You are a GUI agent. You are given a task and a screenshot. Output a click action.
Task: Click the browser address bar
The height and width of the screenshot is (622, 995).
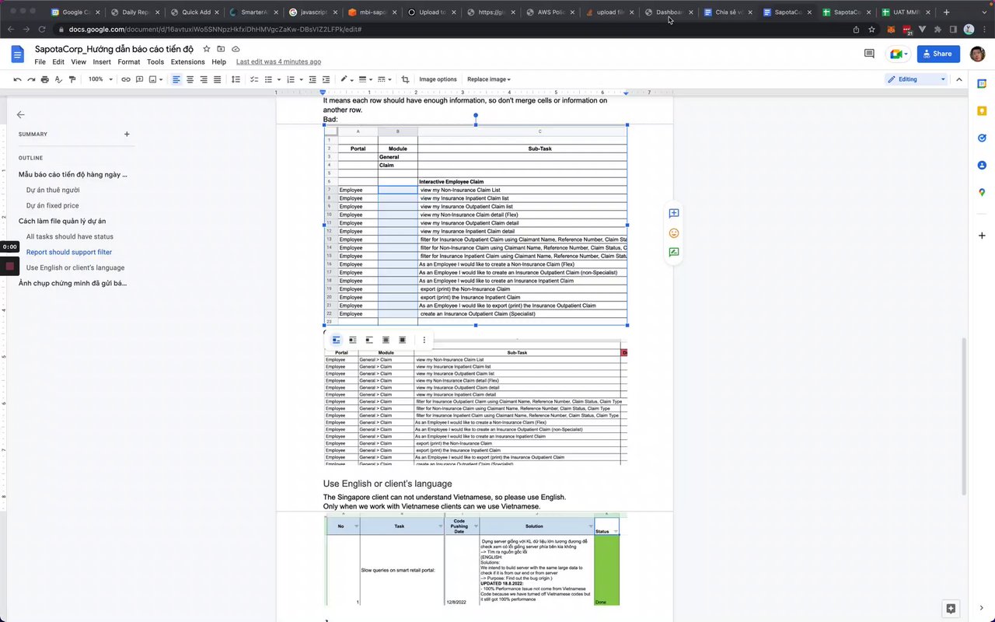pos(451,29)
